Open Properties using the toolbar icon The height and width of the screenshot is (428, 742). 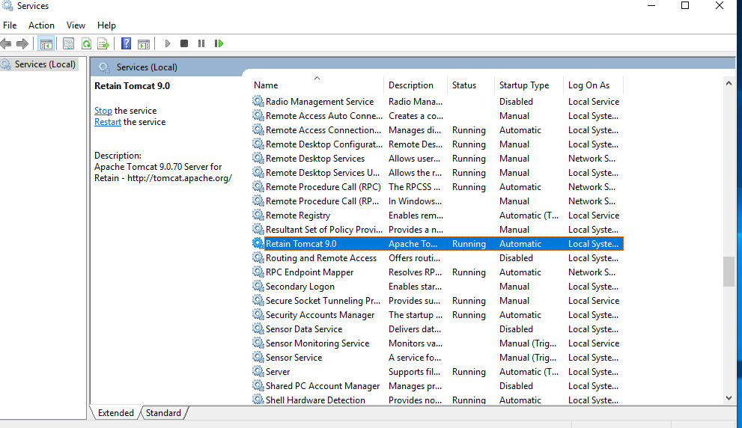[x=69, y=44]
